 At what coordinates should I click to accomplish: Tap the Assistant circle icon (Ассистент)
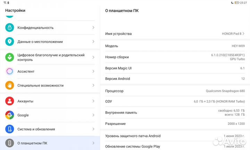[10, 71]
